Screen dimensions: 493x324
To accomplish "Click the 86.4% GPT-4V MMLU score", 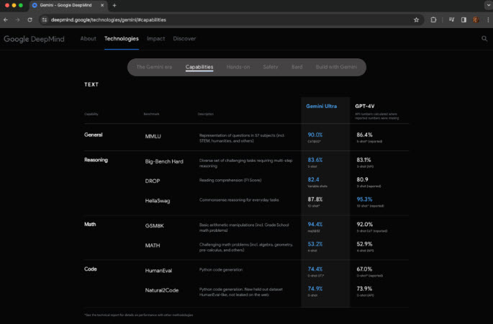I will click(364, 135).
